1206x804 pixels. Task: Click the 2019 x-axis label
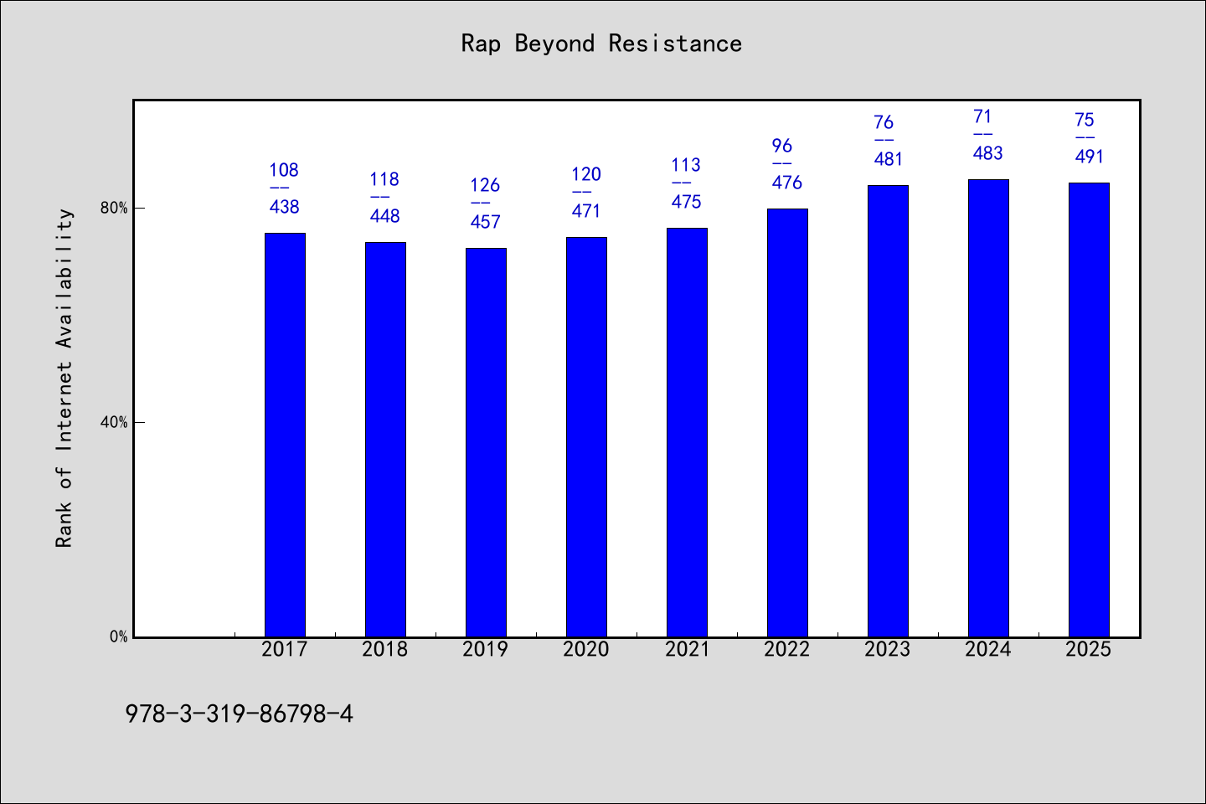coord(486,649)
